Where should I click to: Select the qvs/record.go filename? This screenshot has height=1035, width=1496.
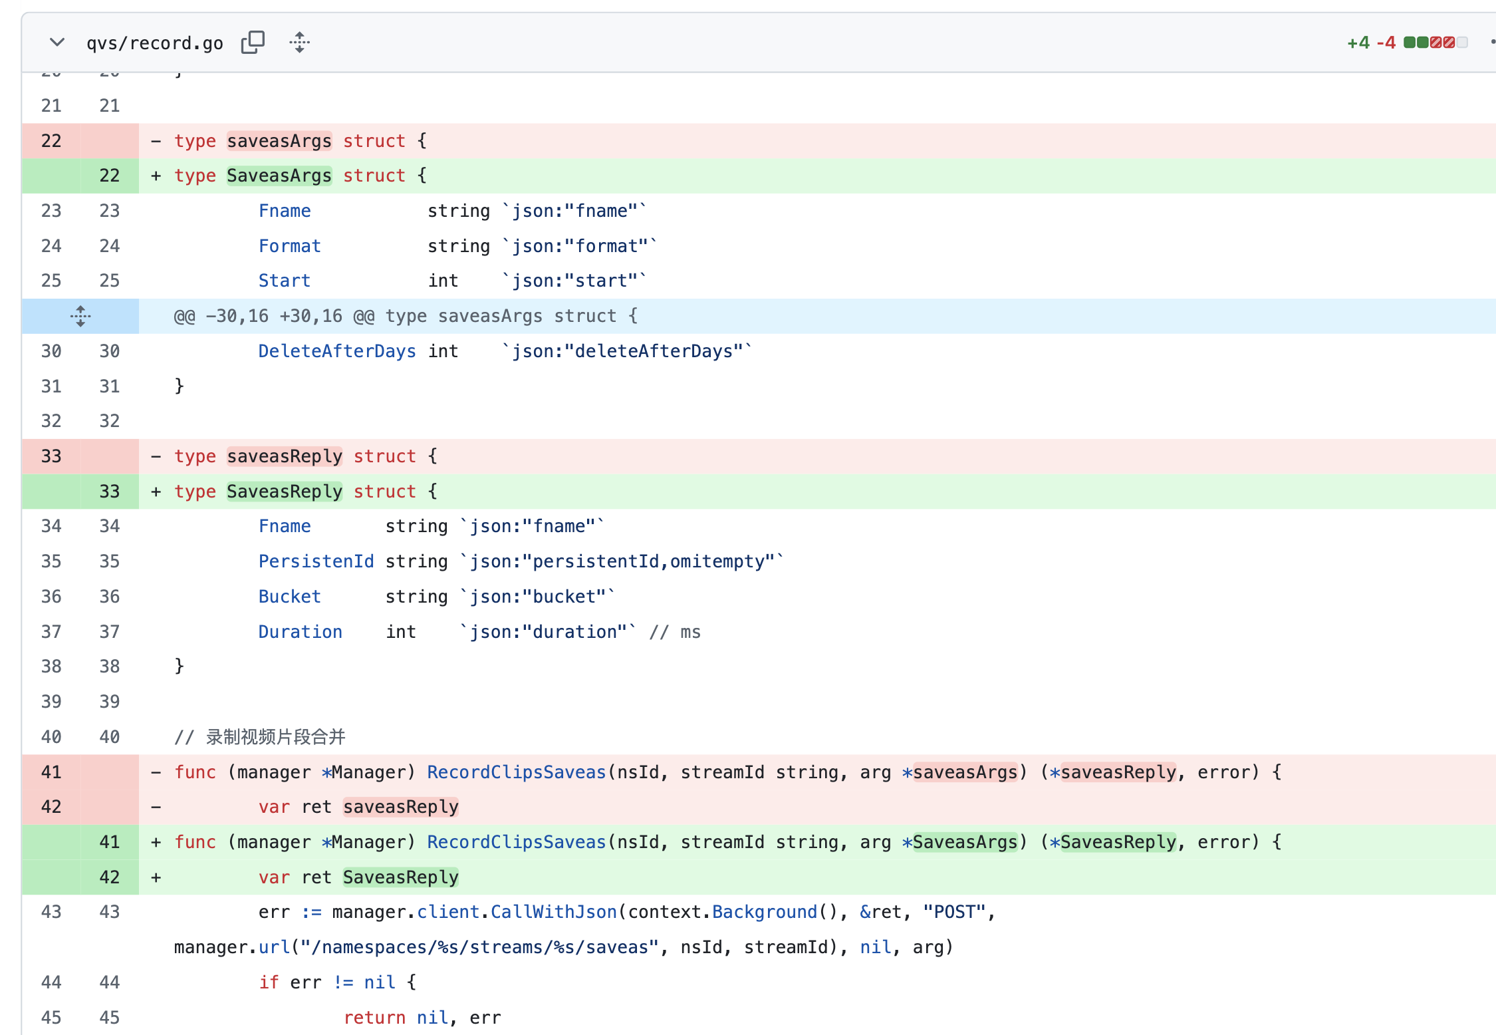tap(155, 43)
